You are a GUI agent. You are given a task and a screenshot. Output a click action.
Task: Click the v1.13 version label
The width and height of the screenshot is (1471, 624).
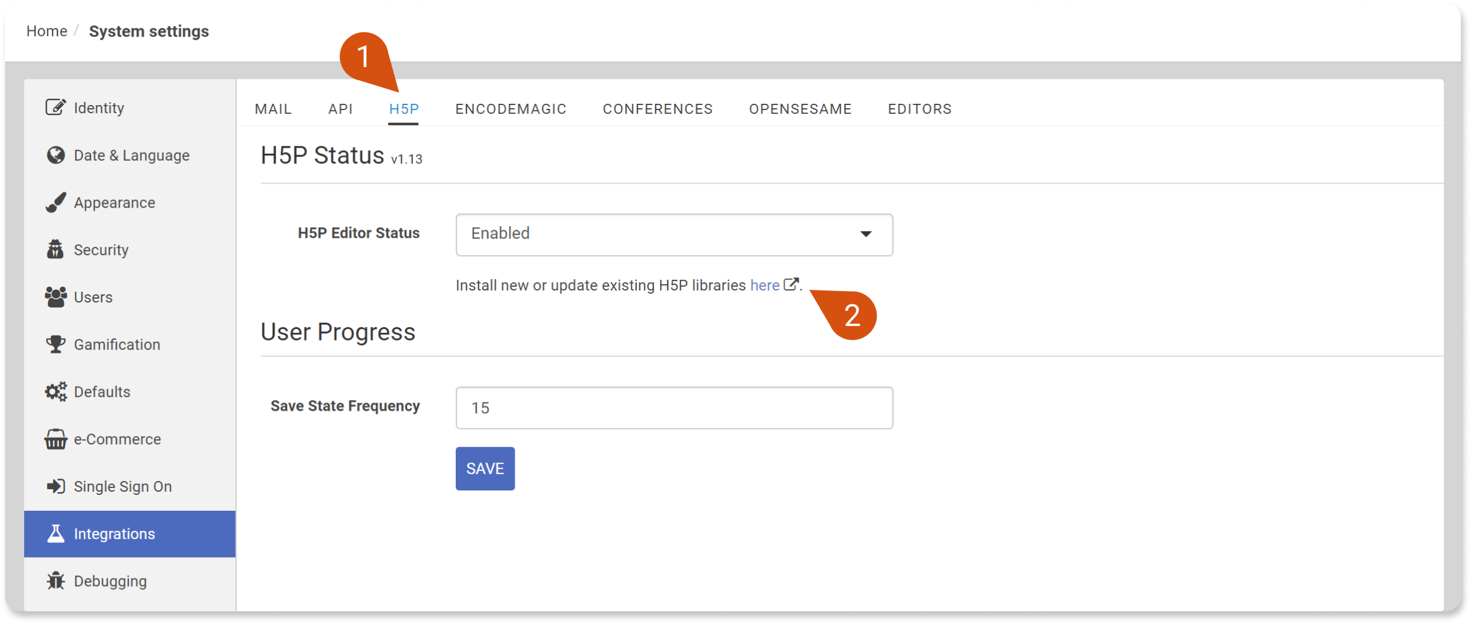[x=406, y=159]
